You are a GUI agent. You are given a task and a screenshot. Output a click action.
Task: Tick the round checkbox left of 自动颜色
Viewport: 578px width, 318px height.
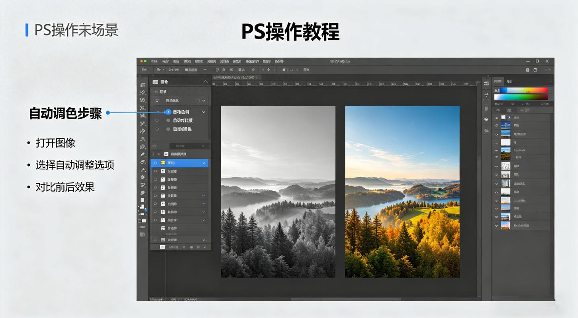157,129
